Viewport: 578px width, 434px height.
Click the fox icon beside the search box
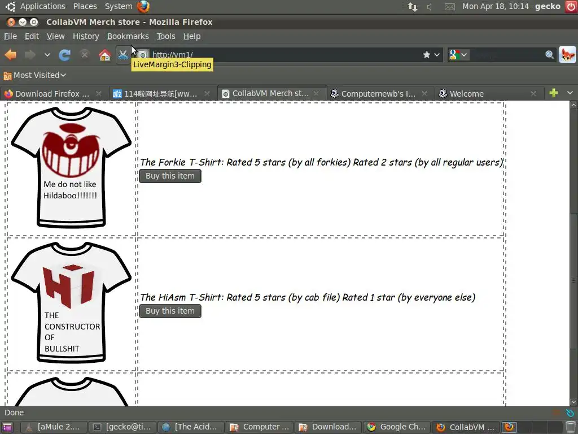coord(567,55)
